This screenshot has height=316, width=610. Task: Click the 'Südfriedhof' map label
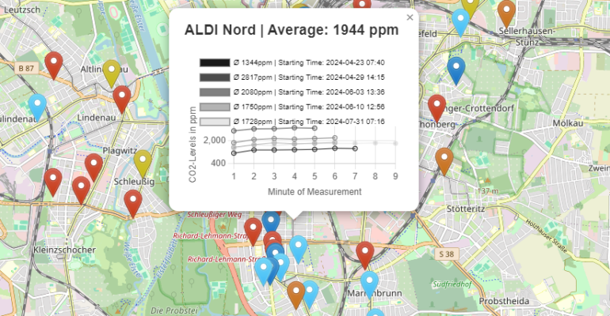click(x=452, y=284)
